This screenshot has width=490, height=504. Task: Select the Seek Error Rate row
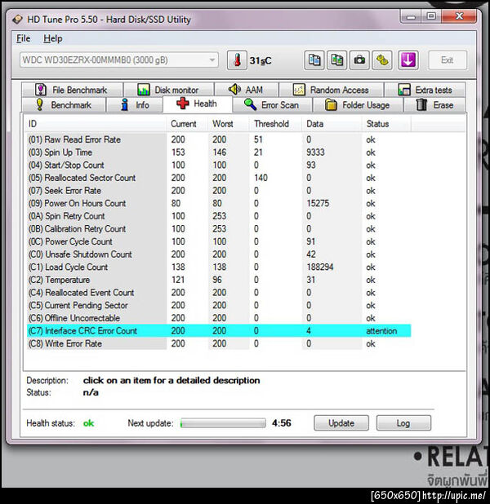[x=219, y=191]
